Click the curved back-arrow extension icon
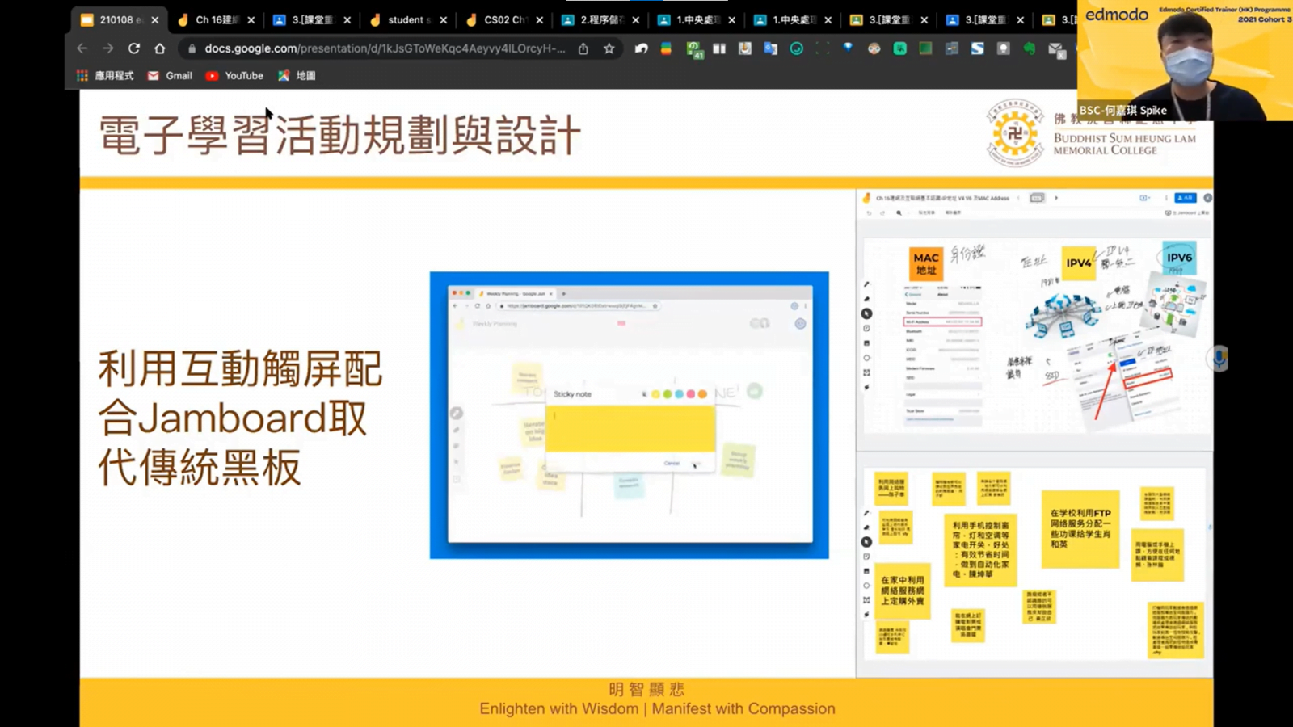The height and width of the screenshot is (727, 1293). 641,48
